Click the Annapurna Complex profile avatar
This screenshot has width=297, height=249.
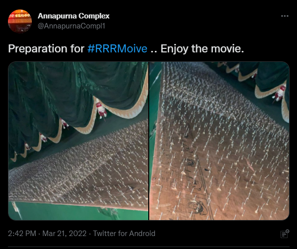tap(20, 21)
